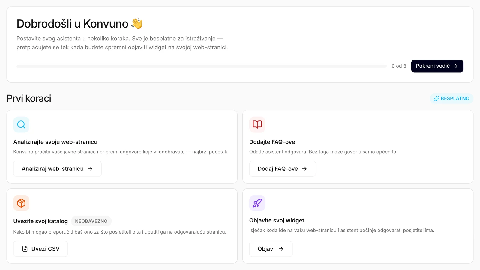
Task: Start the guide with Pokreni vodič
Action: [x=437, y=66]
